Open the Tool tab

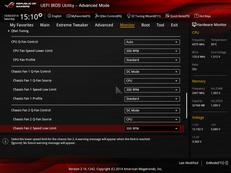(160, 25)
